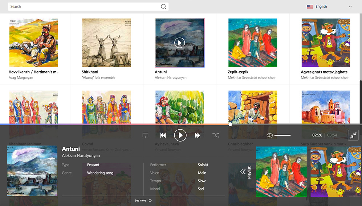The height and width of the screenshot is (206, 362).
Task: Open the English language dropdown
Action: (329, 7)
